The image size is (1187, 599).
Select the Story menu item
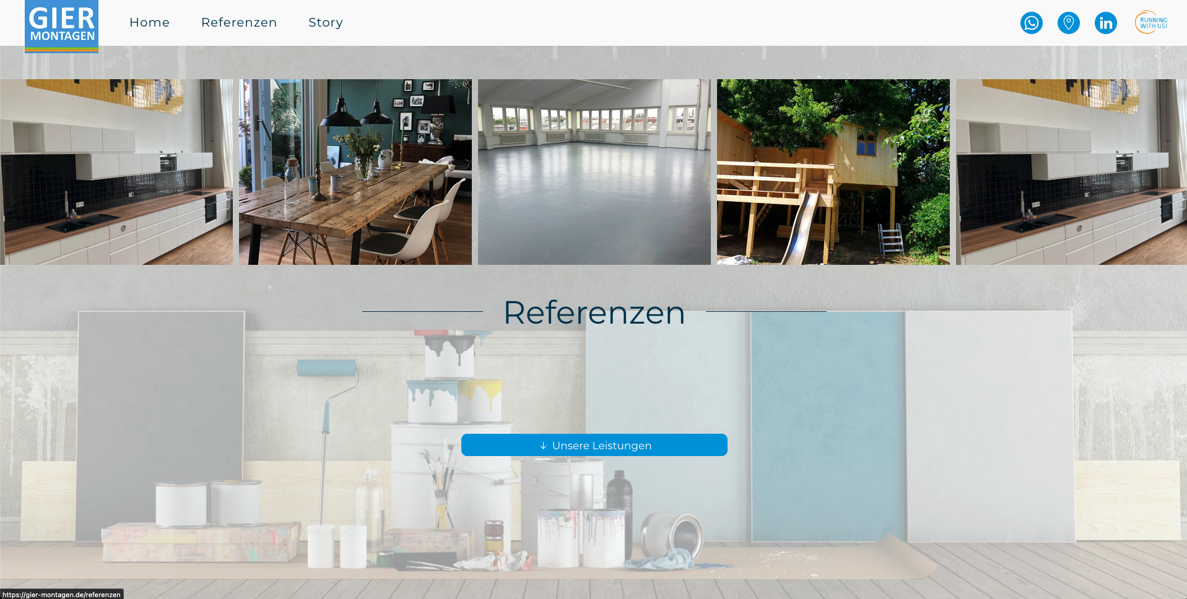click(x=326, y=22)
